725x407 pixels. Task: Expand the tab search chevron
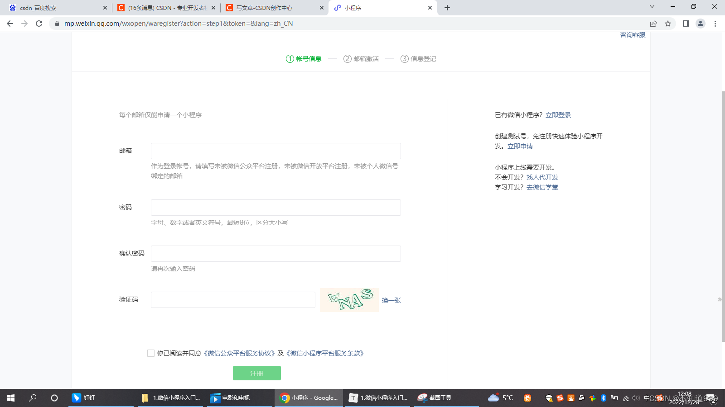652,6
